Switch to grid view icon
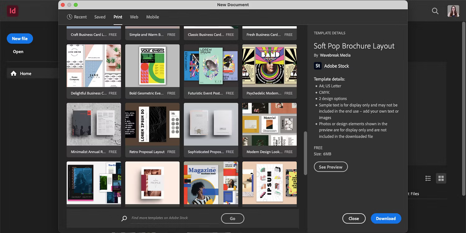The height and width of the screenshot is (233, 466). coord(441,178)
